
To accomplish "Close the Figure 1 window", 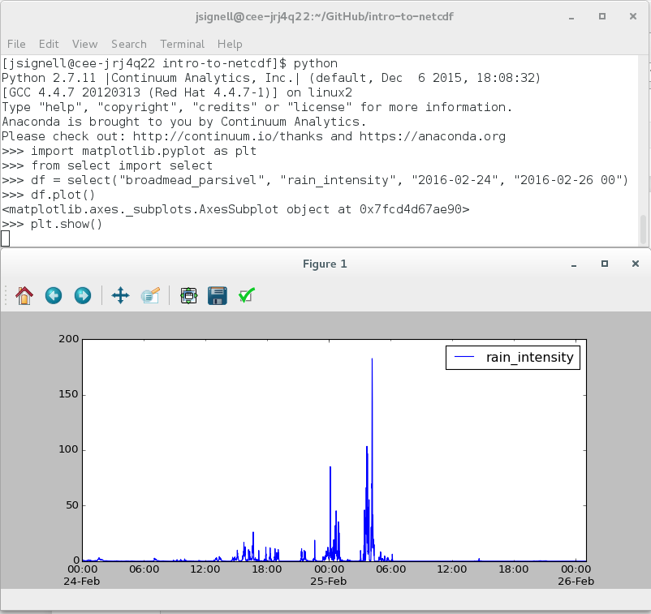I will [636, 264].
